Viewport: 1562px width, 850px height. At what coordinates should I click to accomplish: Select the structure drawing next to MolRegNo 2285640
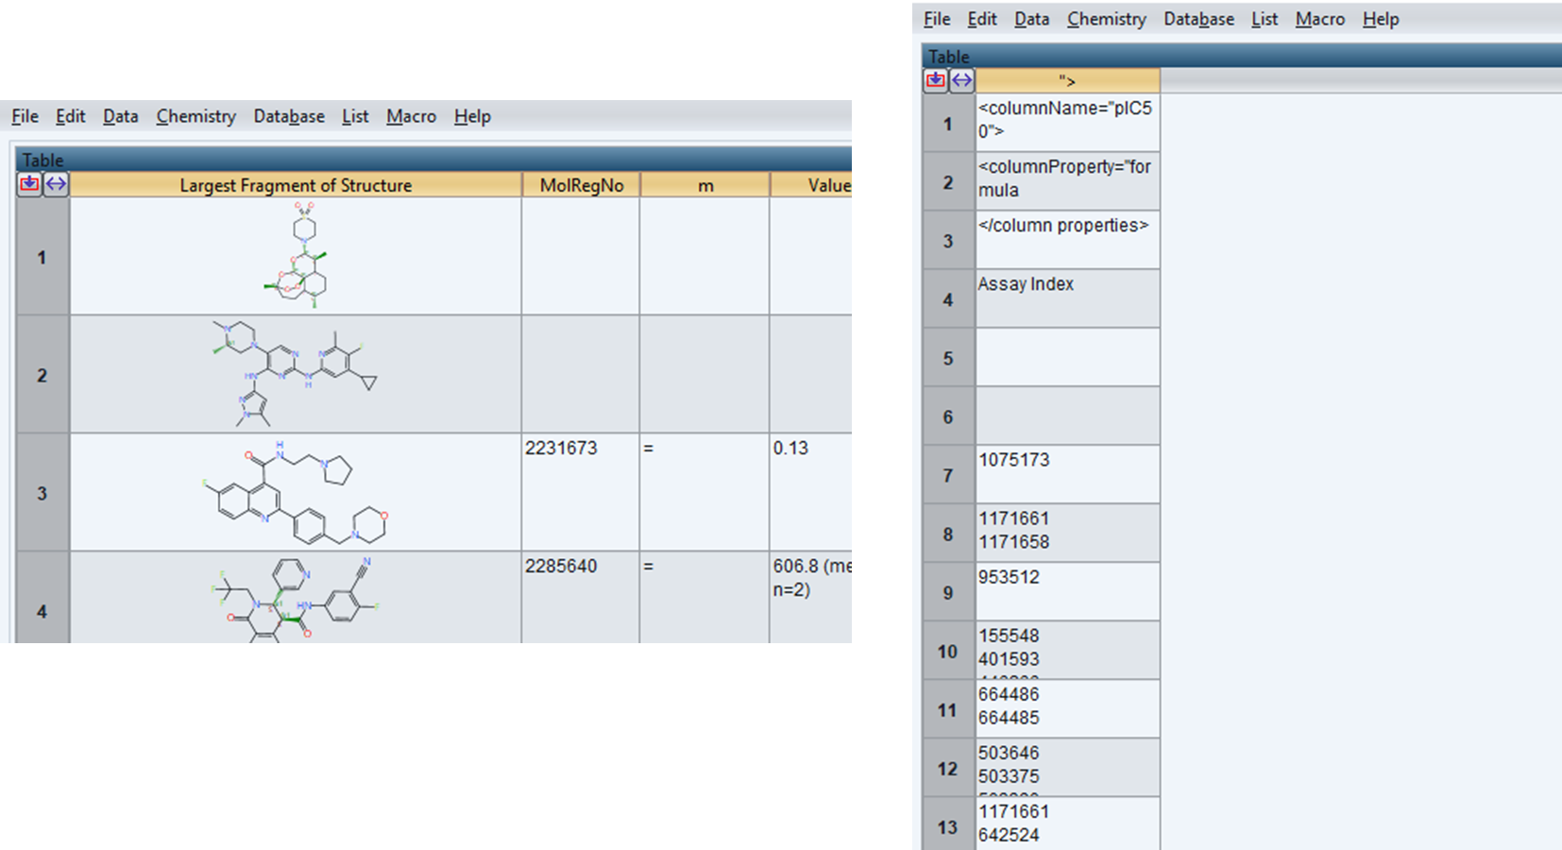pyautogui.click(x=296, y=599)
